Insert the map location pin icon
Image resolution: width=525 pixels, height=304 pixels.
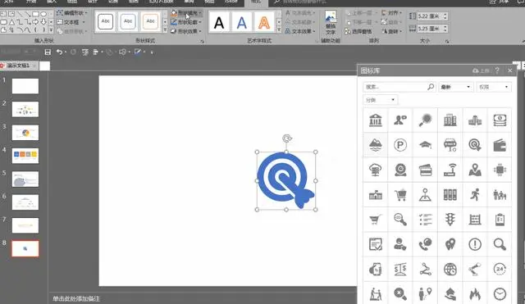(x=475, y=170)
